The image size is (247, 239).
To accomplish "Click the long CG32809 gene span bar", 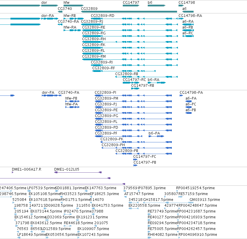I will (129, 12).
